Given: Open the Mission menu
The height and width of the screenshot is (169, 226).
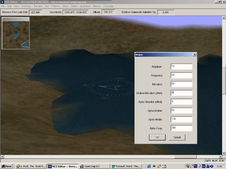Looking at the screenshot, I should coord(97,6).
